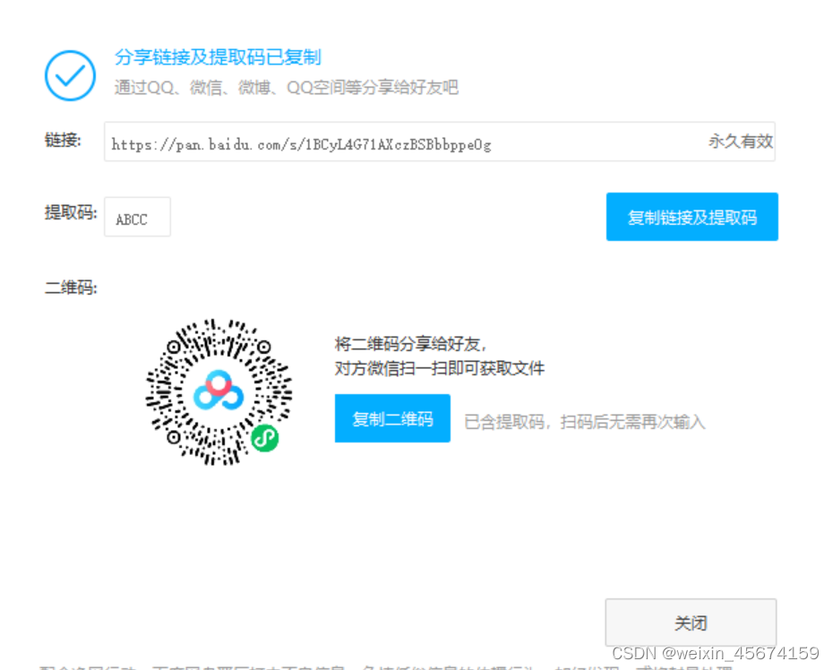Copy link and extraction code button

(691, 217)
